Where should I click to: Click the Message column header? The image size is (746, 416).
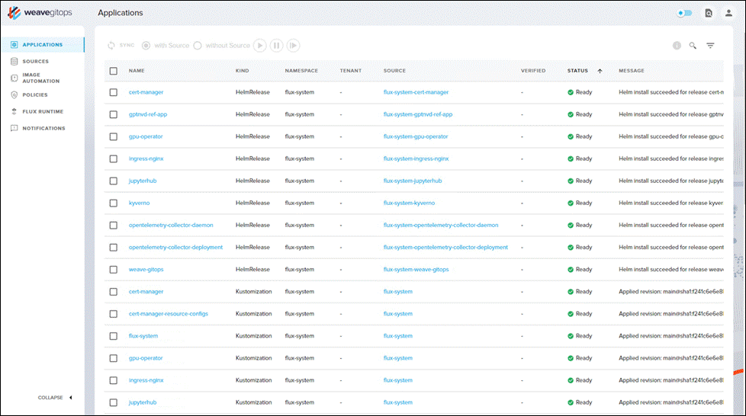632,71
